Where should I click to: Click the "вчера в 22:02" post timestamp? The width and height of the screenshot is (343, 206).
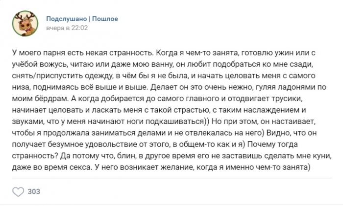(x=67, y=28)
